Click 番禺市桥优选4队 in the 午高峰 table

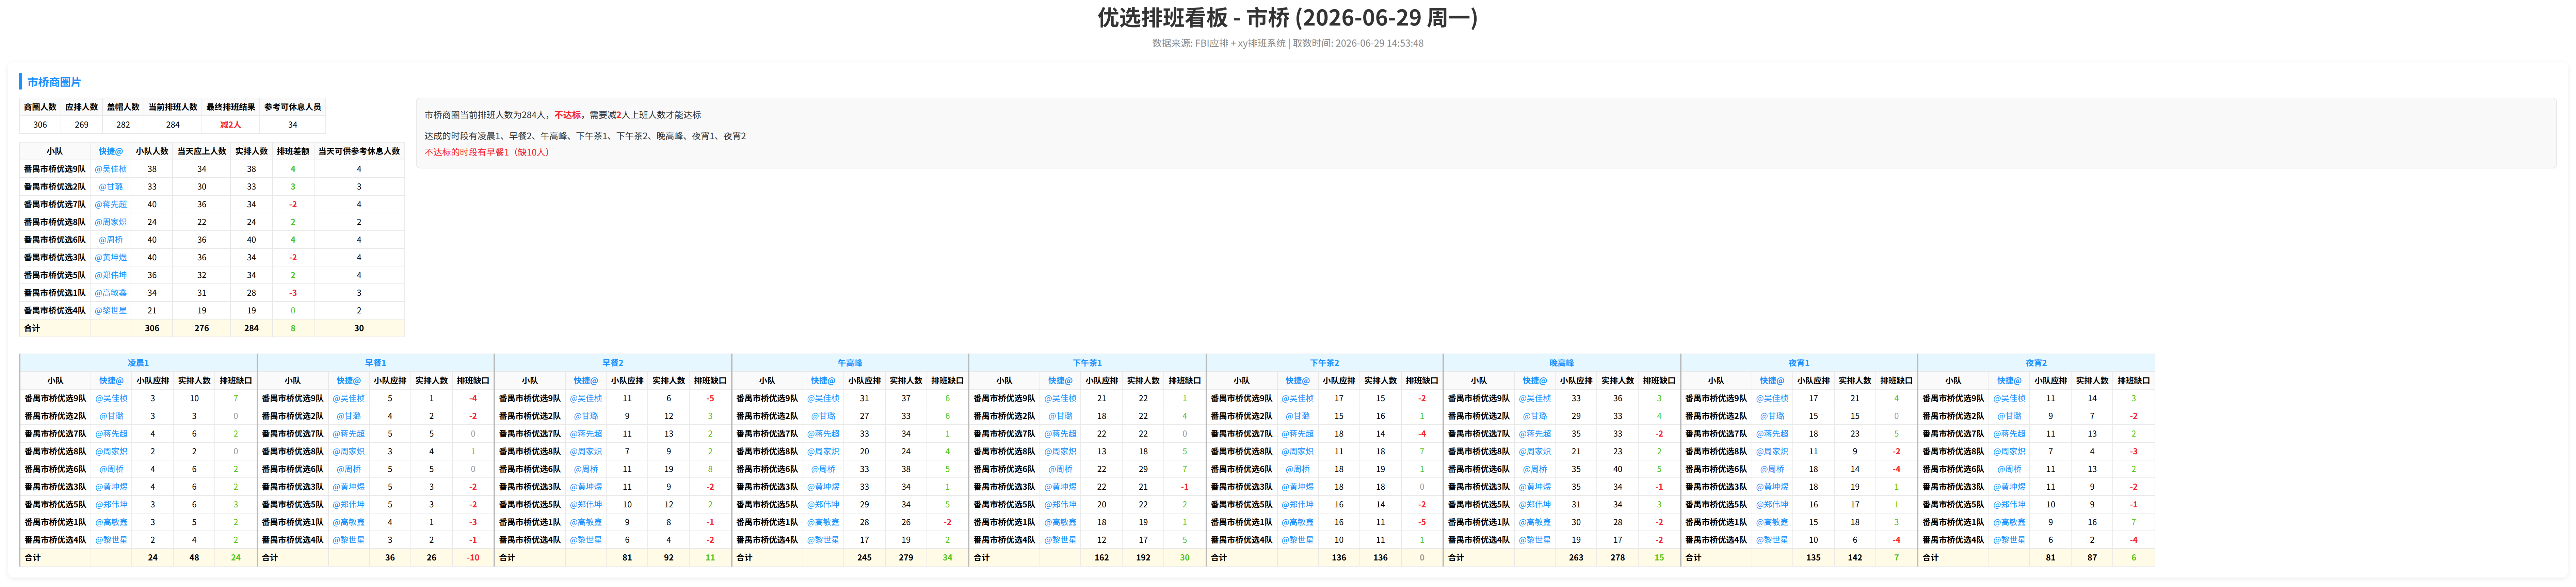coord(767,540)
